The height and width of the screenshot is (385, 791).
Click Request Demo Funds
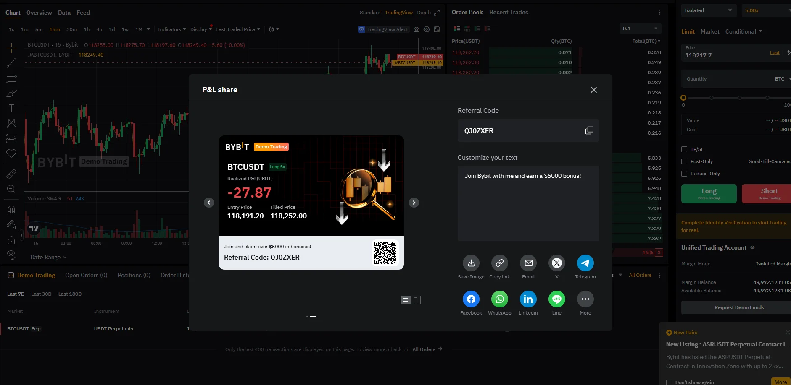coord(736,307)
